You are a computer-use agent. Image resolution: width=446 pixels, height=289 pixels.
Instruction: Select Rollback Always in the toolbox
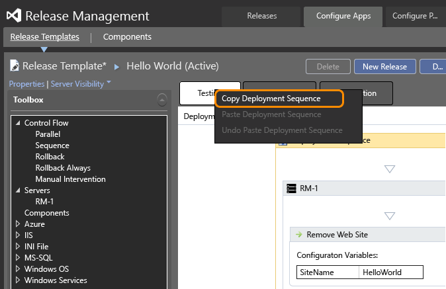tap(63, 168)
